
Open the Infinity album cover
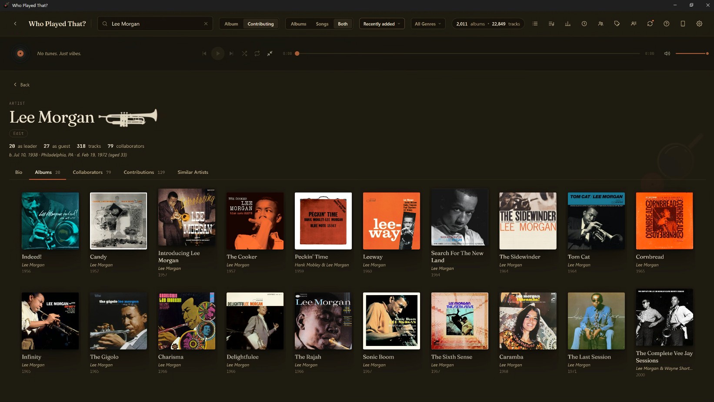click(x=50, y=321)
